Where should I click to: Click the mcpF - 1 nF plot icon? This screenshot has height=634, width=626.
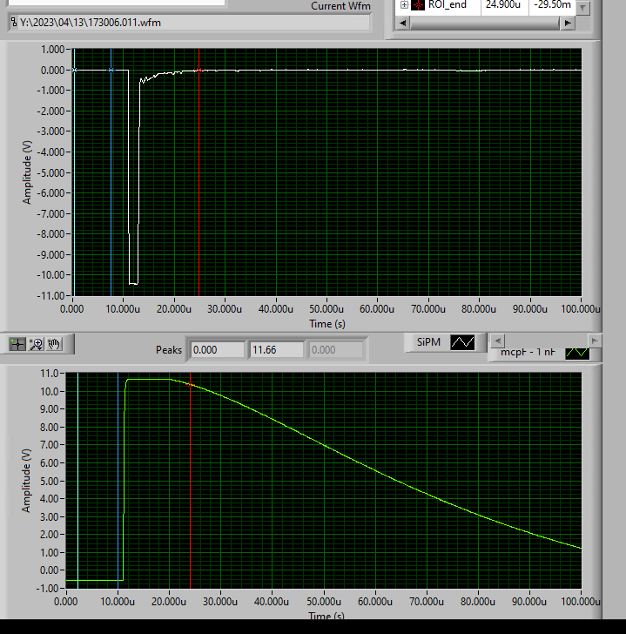point(577,353)
